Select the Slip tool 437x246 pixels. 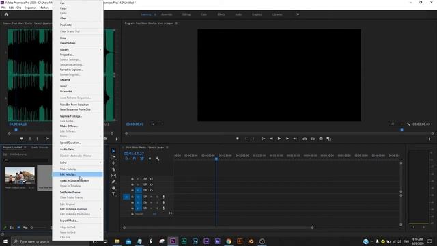click(x=113, y=176)
